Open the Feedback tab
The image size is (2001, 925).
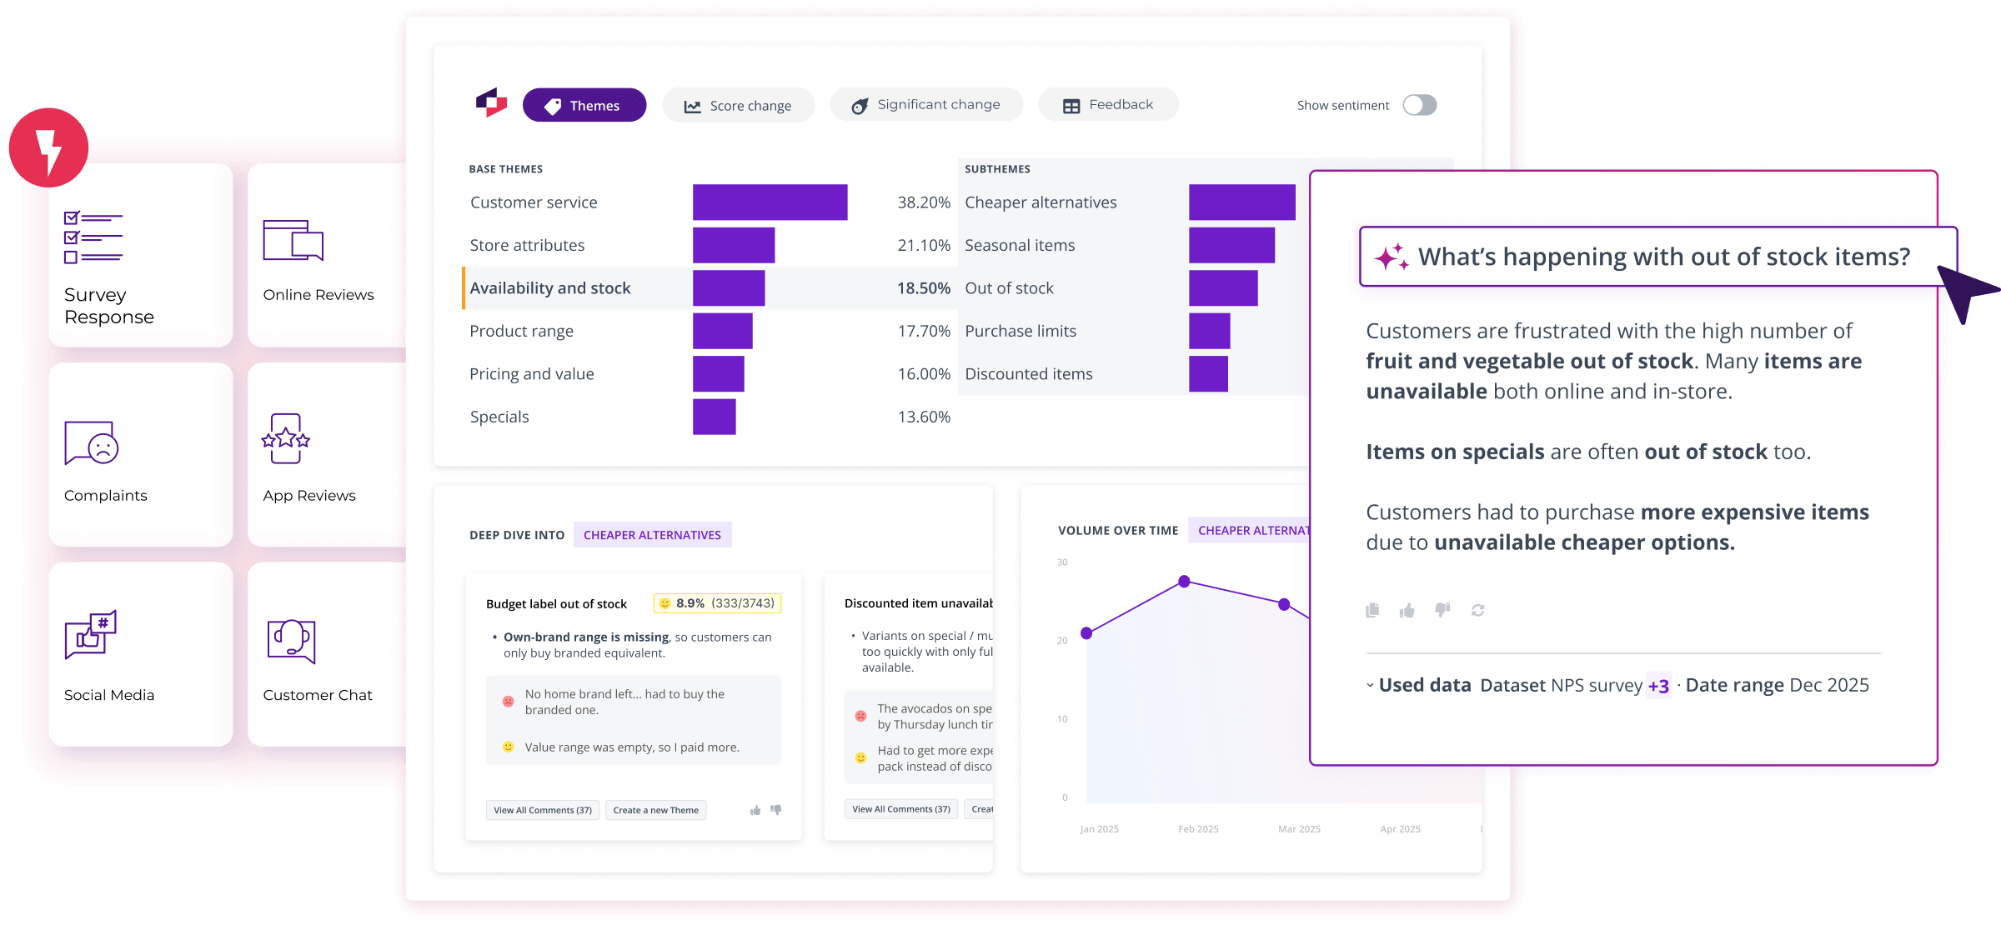[x=1108, y=105]
